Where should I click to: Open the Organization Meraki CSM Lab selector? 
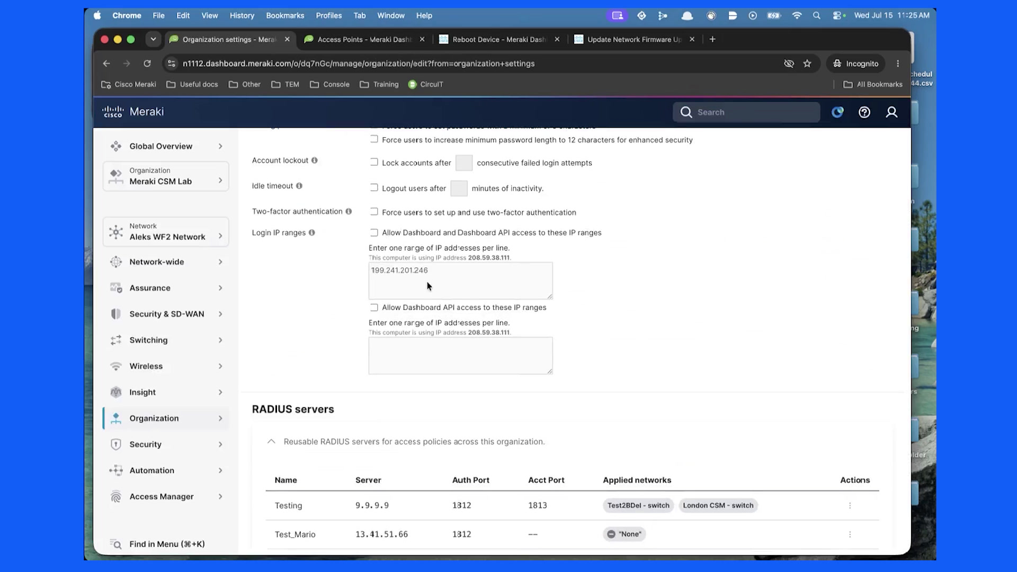[x=166, y=176]
